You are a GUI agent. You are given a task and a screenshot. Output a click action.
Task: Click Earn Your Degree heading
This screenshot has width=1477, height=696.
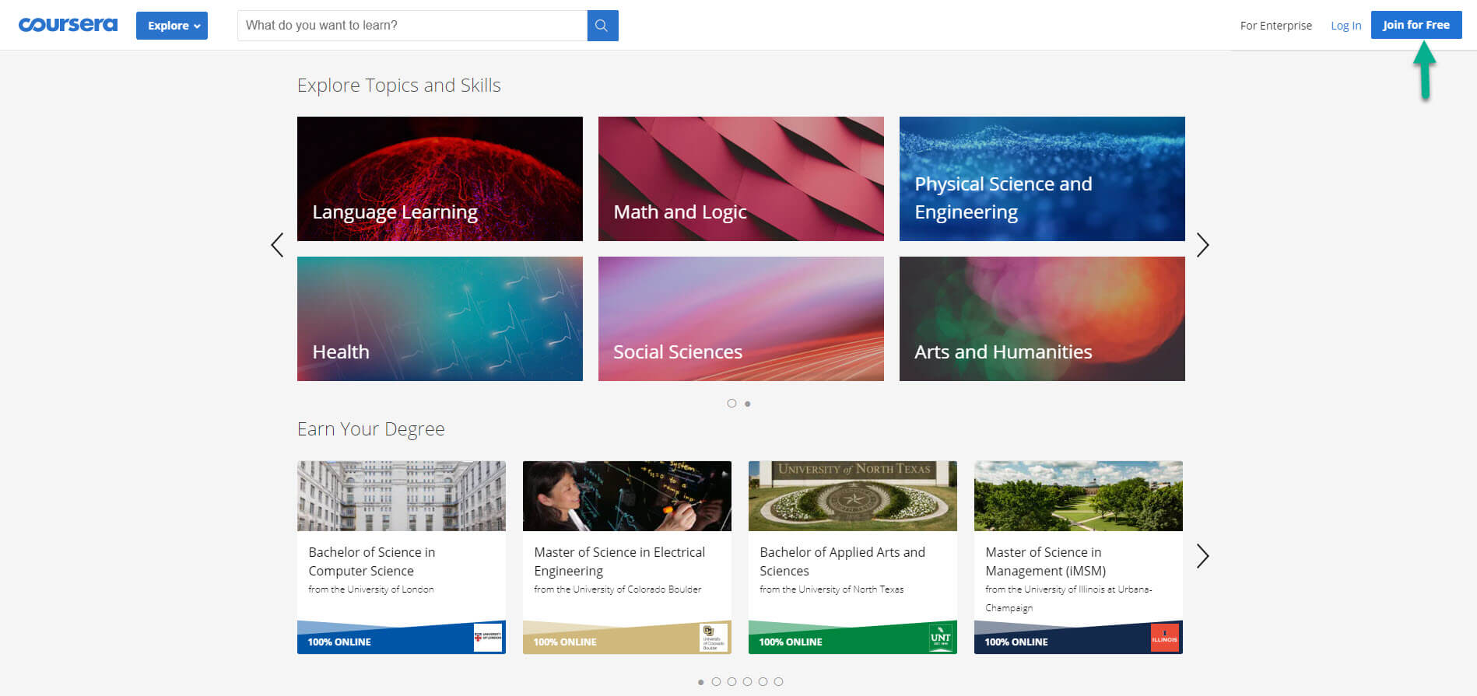click(x=371, y=429)
